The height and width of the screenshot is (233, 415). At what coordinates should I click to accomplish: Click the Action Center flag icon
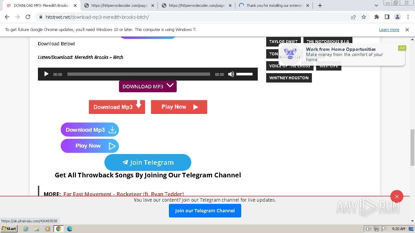tap(384, 229)
